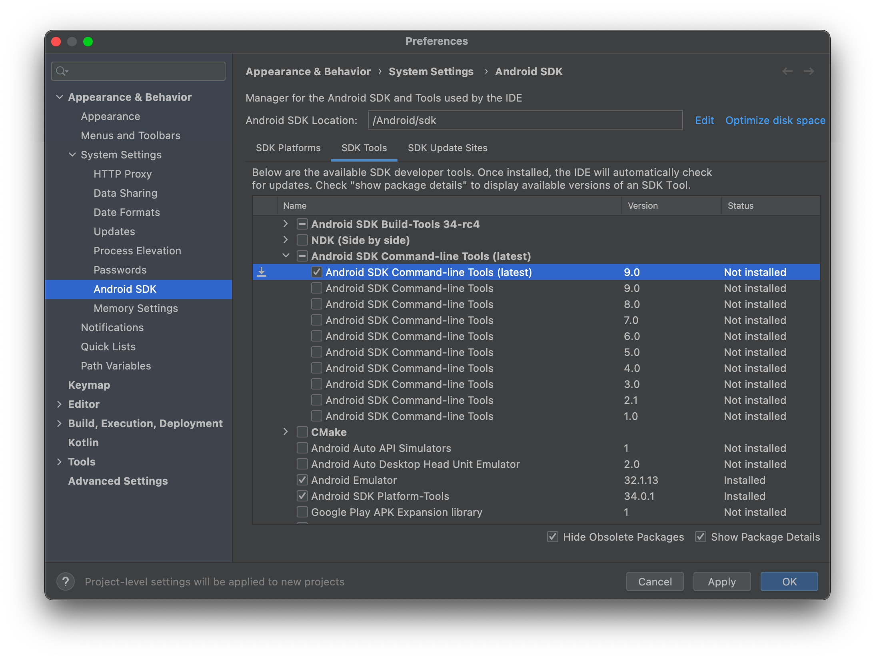The width and height of the screenshot is (875, 659).
Task: Click the forward navigation arrow
Action: pos(809,71)
